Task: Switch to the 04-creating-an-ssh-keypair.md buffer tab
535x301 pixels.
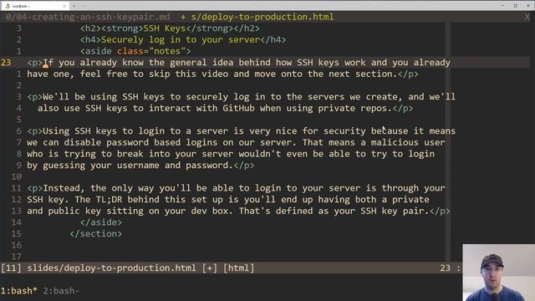Action: [x=88, y=17]
